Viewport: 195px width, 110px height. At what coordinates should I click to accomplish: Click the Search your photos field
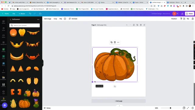pyautogui.click(x=25, y=25)
